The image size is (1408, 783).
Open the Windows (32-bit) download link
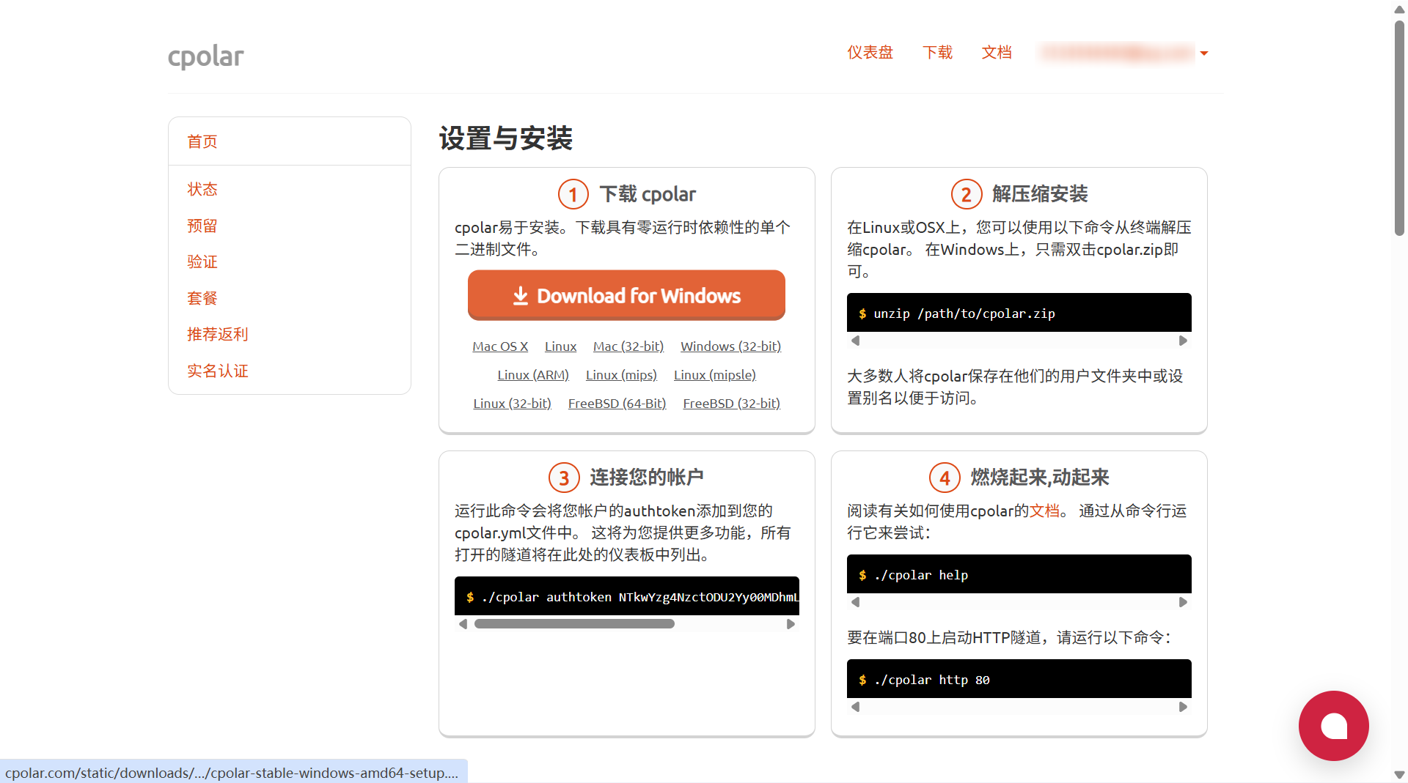coord(730,346)
